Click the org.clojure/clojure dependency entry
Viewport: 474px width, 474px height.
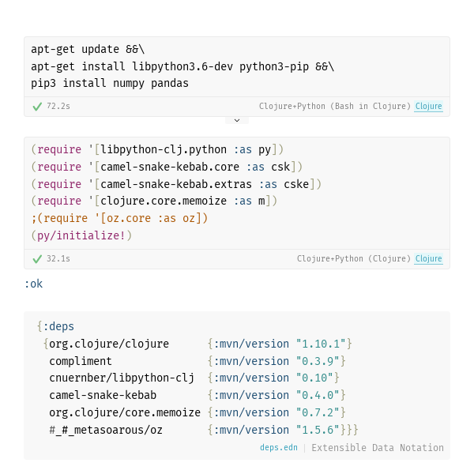[109, 344]
